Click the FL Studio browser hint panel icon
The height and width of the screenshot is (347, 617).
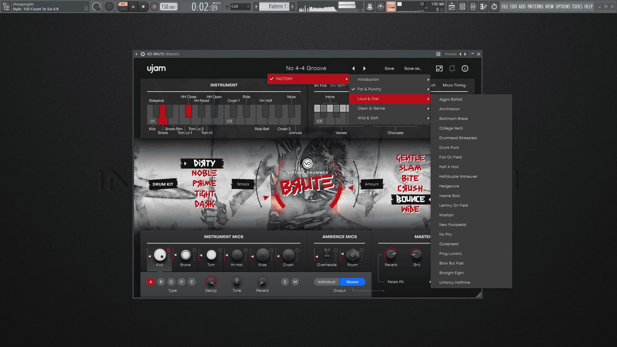(6, 6)
